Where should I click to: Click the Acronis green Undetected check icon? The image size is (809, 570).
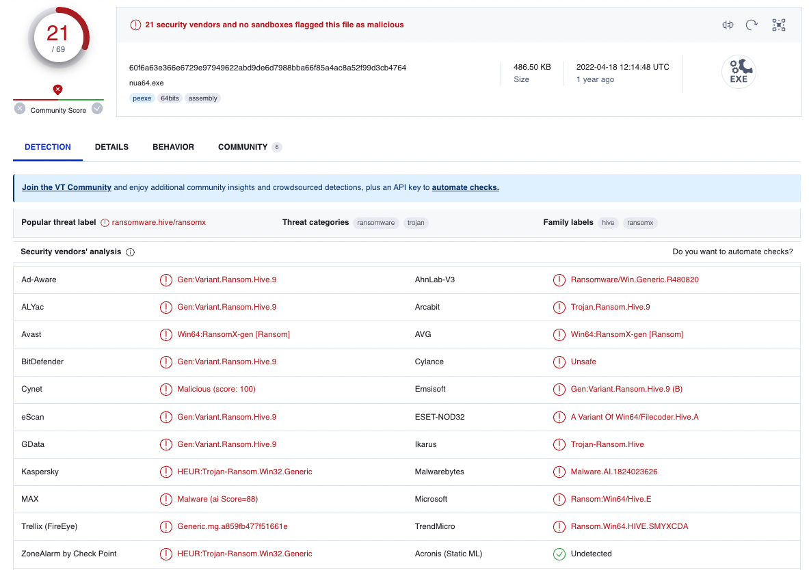(559, 554)
